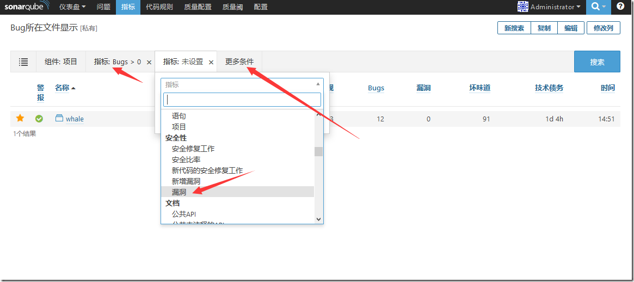Screen dimensions: 634x282
Task: Click the SonarQube logo
Action: (x=27, y=7)
